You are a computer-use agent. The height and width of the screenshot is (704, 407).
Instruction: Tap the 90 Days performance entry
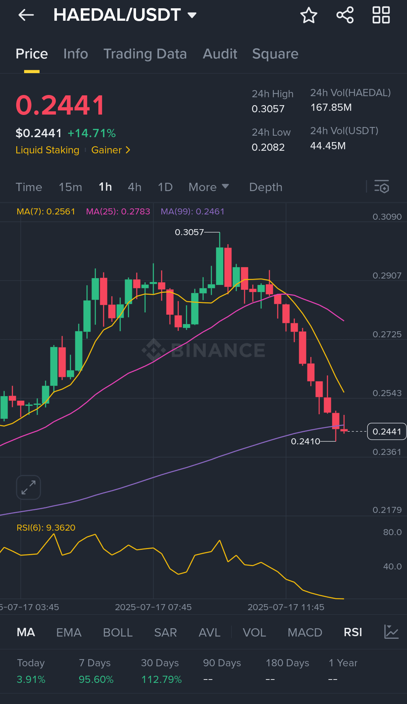(x=222, y=671)
